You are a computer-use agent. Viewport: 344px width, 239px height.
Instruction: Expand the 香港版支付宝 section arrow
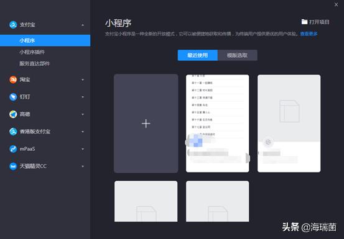click(x=83, y=132)
